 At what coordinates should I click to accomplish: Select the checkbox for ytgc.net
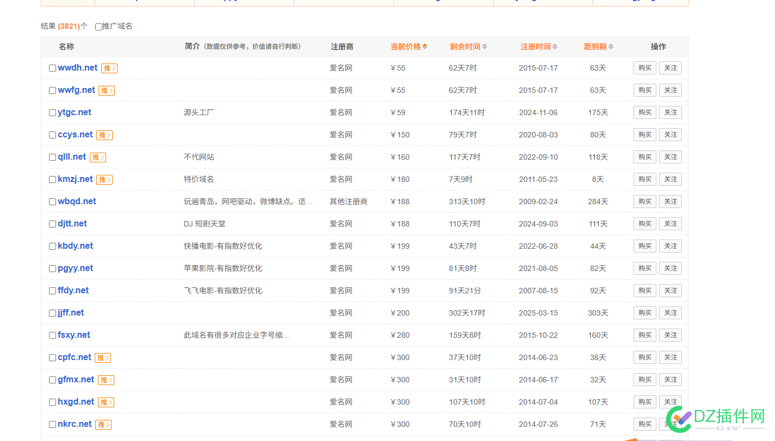52,113
